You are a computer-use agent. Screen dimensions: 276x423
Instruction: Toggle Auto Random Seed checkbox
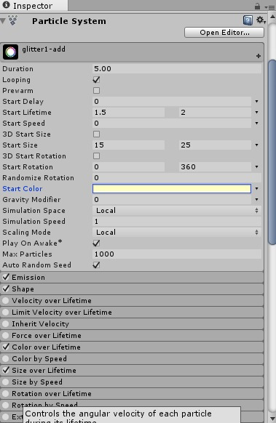(x=96, y=265)
